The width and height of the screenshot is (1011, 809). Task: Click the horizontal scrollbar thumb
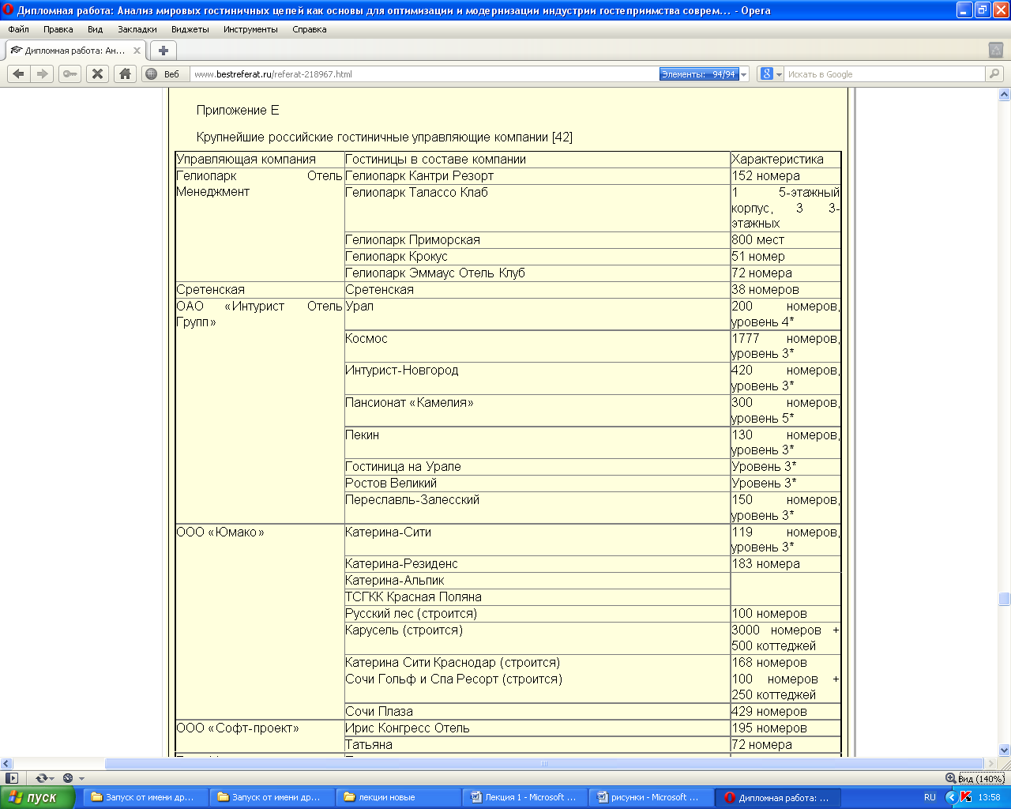(543, 763)
